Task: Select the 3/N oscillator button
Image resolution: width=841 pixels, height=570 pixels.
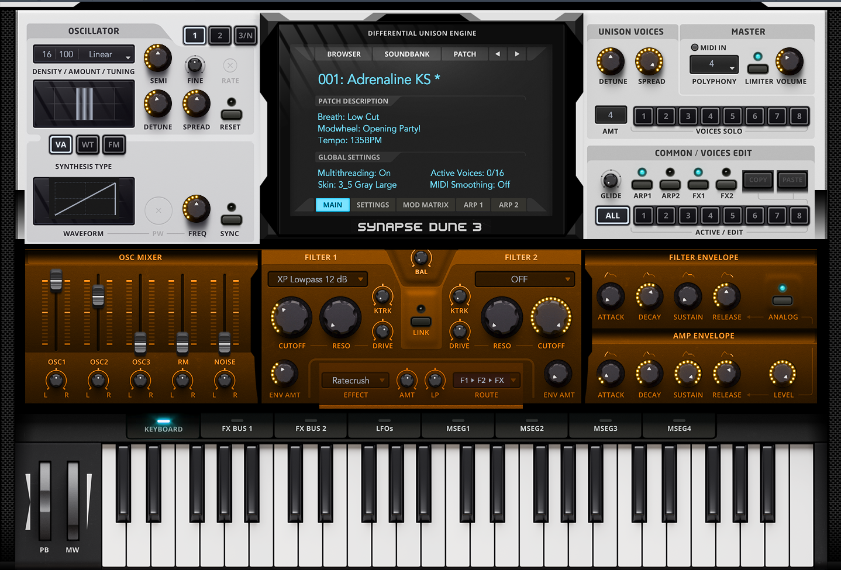Action: coord(246,36)
